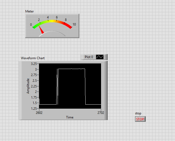This screenshot has width=175, height=141.
Task: Click the X-axis end value 2702
Action: [101, 112]
